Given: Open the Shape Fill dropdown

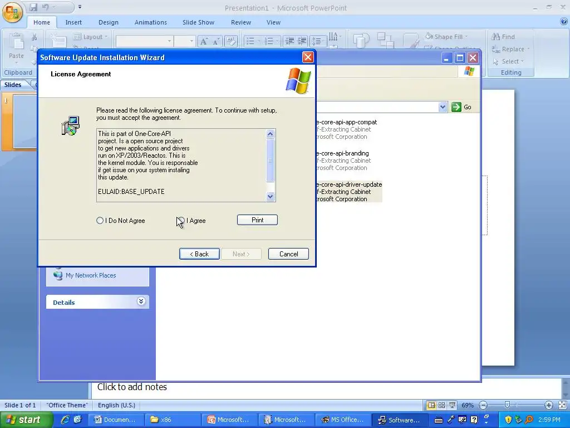Looking at the screenshot, I should 447,37.
